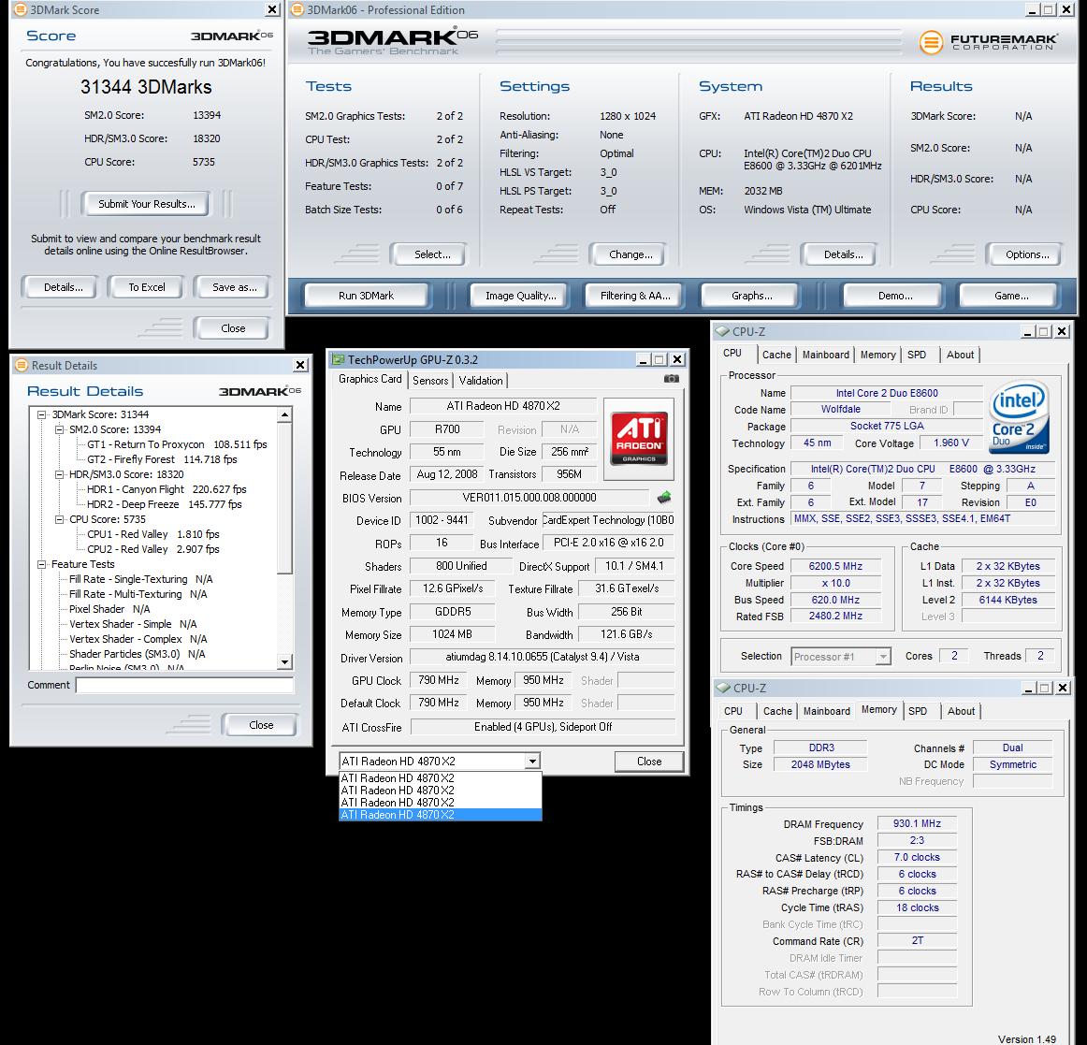Viewport: 1087px width, 1045px height.
Task: Click Options under Results
Action: coord(1027,254)
